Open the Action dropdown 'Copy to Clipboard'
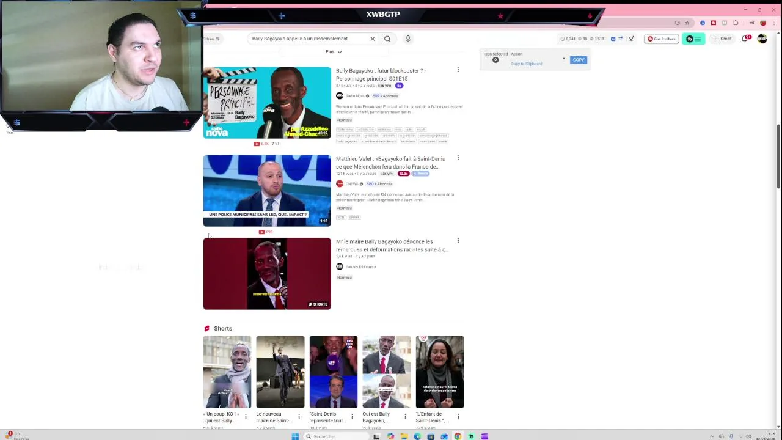 [538, 64]
